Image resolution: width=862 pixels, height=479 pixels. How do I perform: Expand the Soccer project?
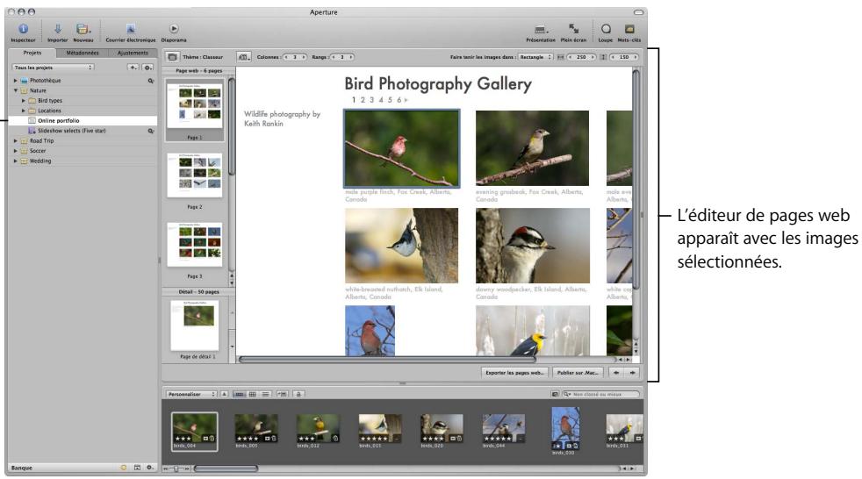[16, 151]
